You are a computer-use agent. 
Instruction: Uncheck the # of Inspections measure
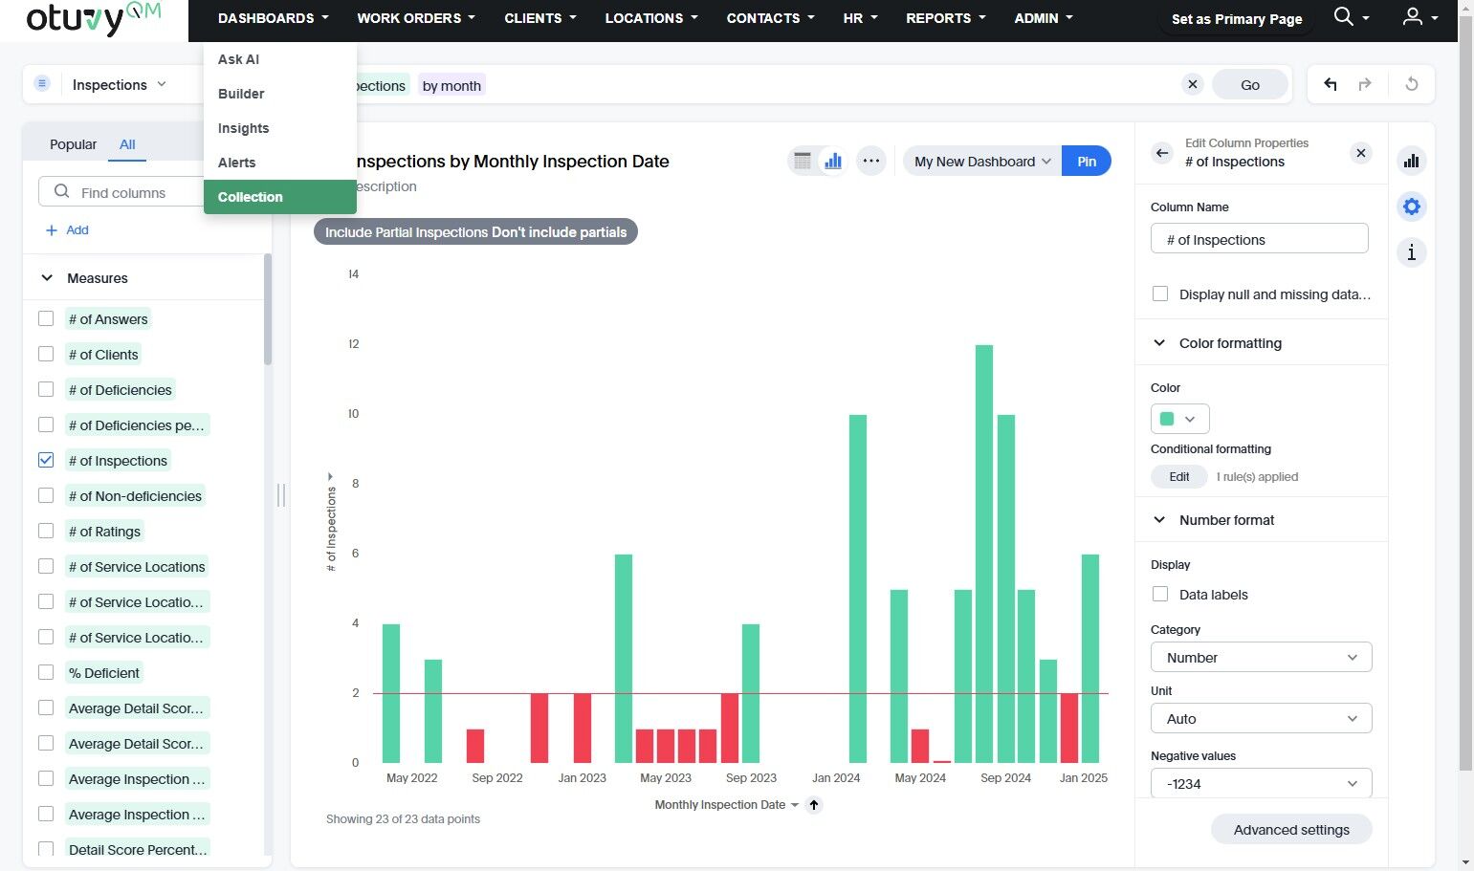46,460
